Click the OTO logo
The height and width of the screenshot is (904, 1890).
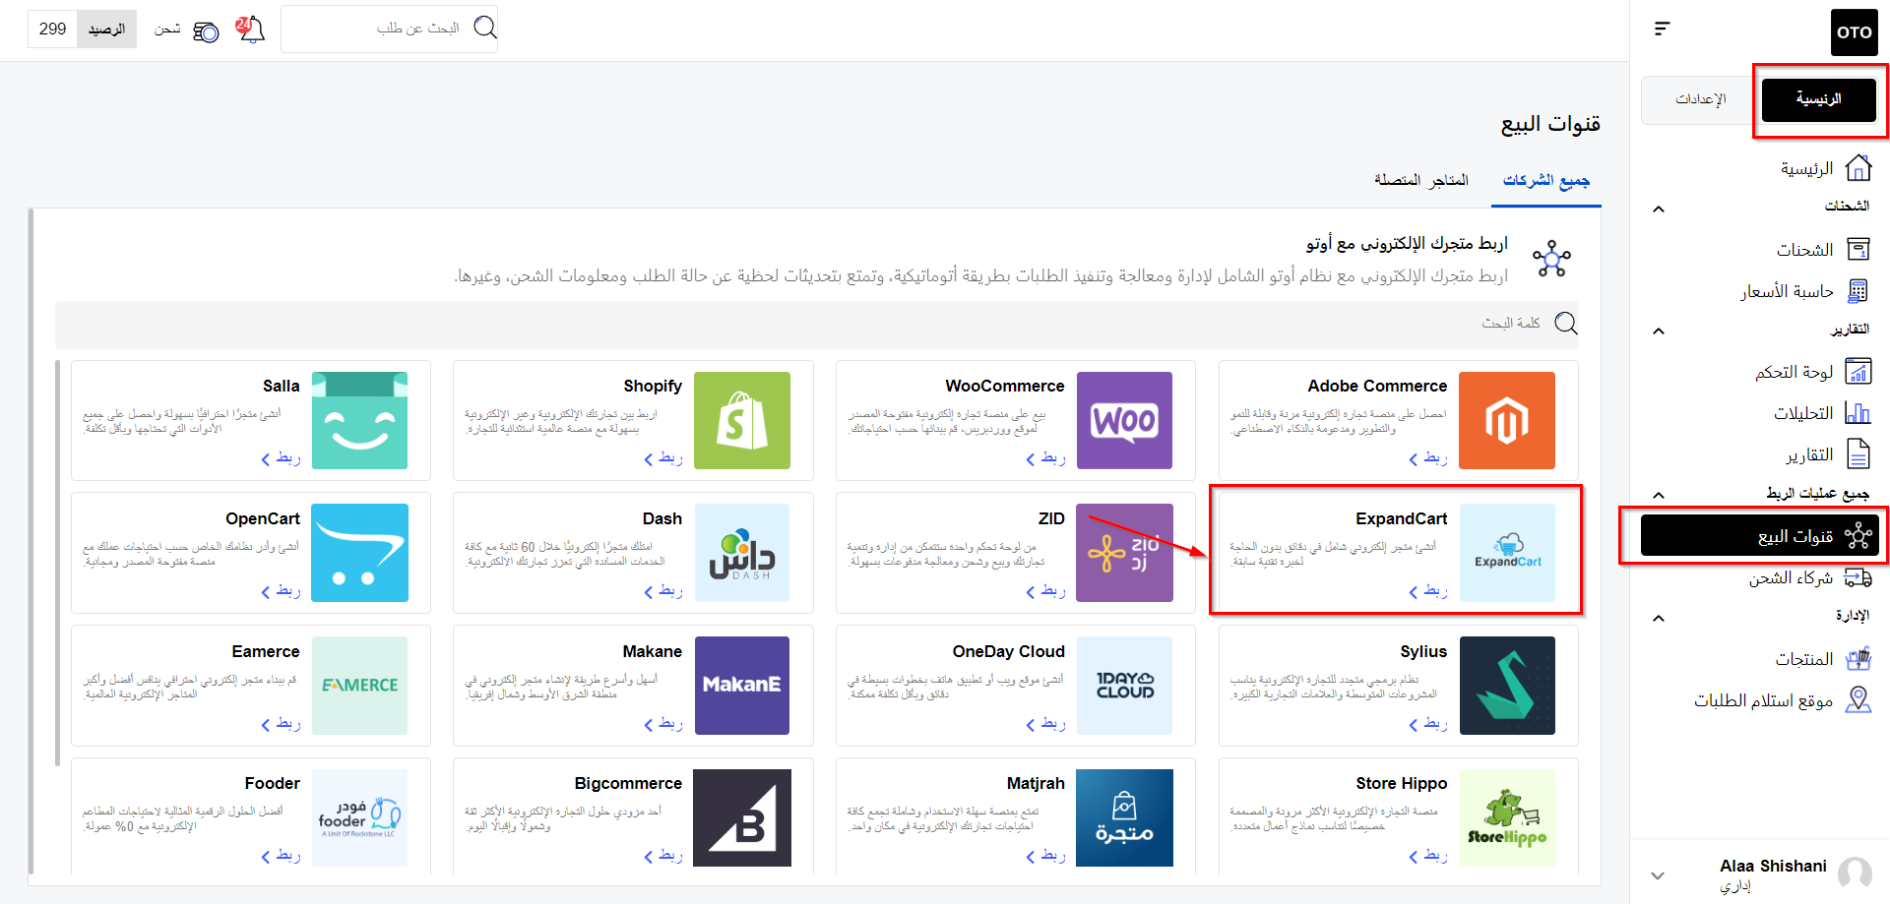coord(1854,32)
